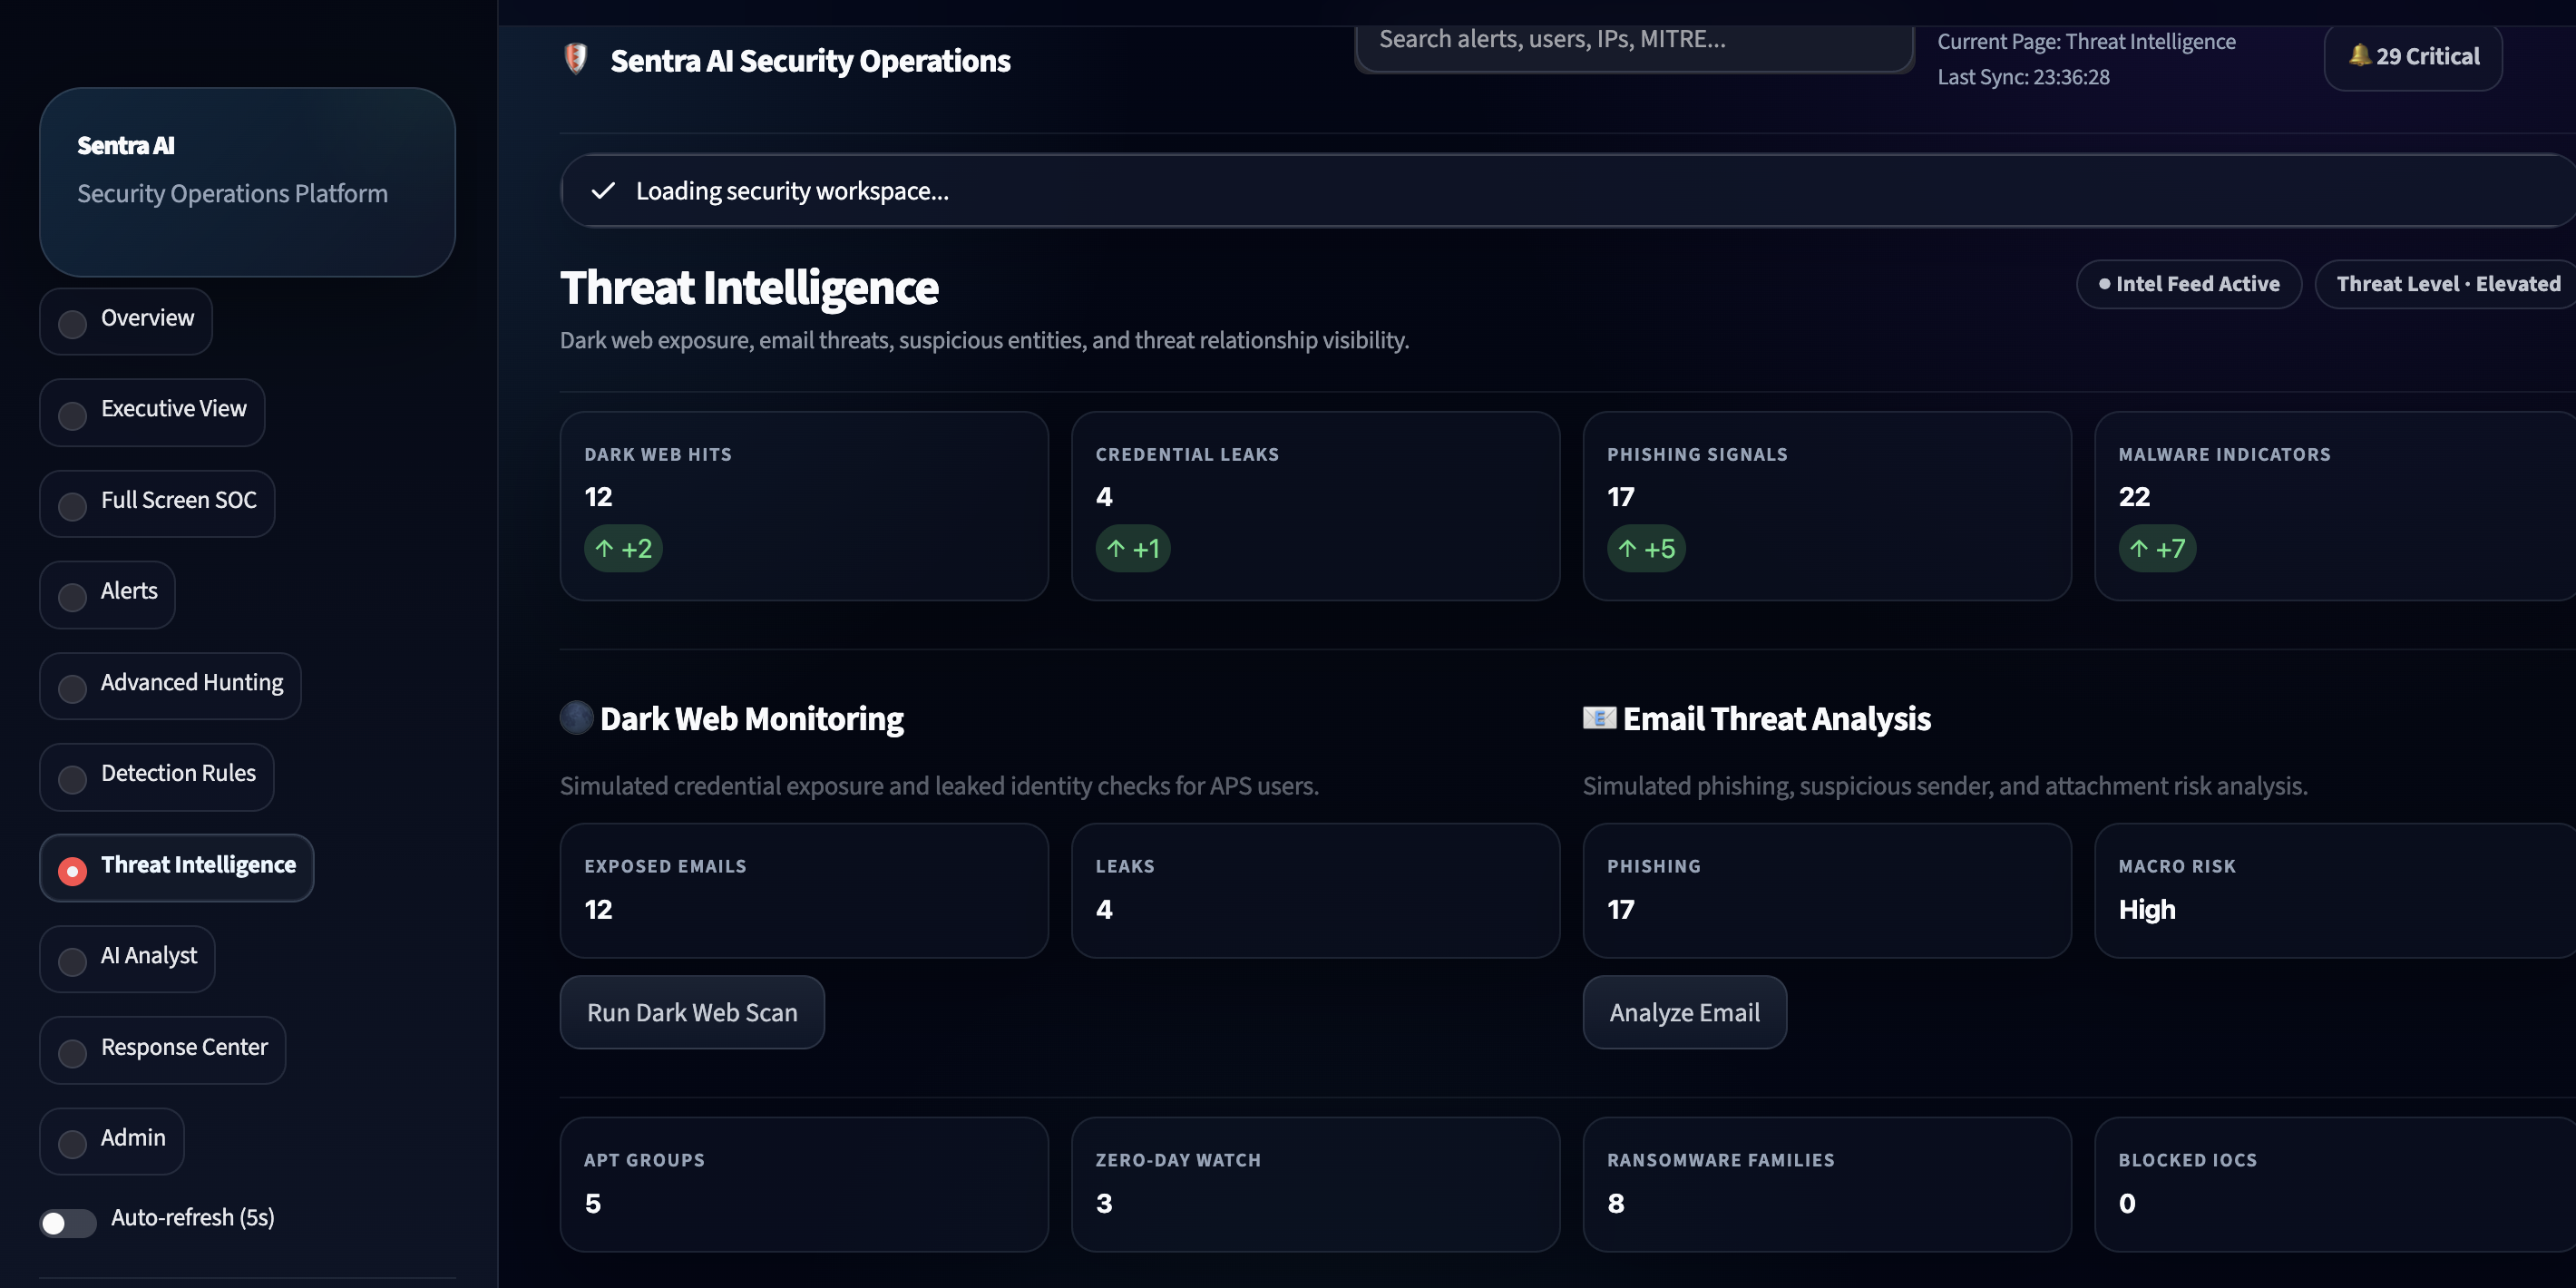Viewport: 2576px width, 1288px height.
Task: Click the Malware Indicators metric card
Action: (2335, 506)
